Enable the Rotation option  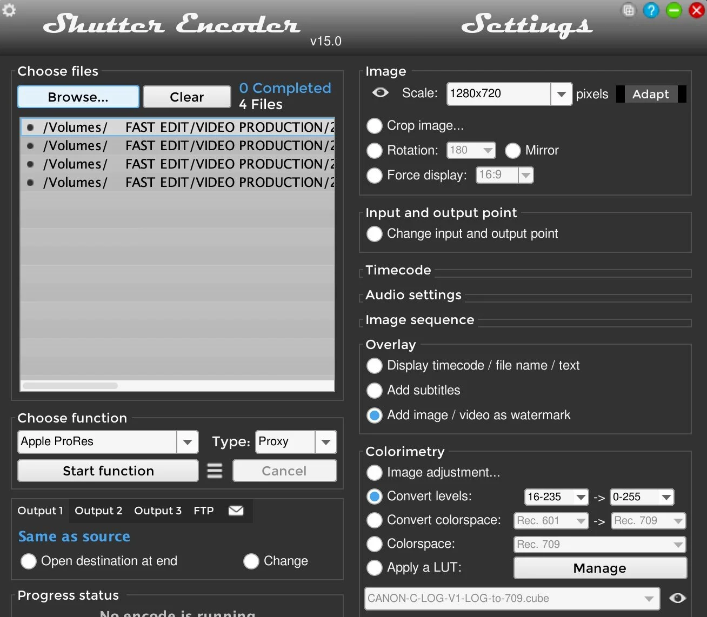(375, 151)
